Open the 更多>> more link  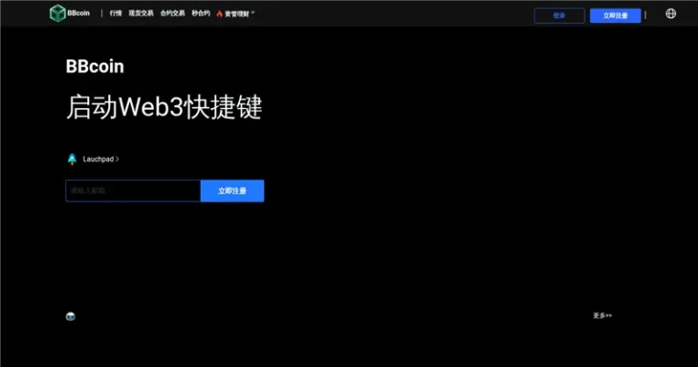pyautogui.click(x=603, y=316)
